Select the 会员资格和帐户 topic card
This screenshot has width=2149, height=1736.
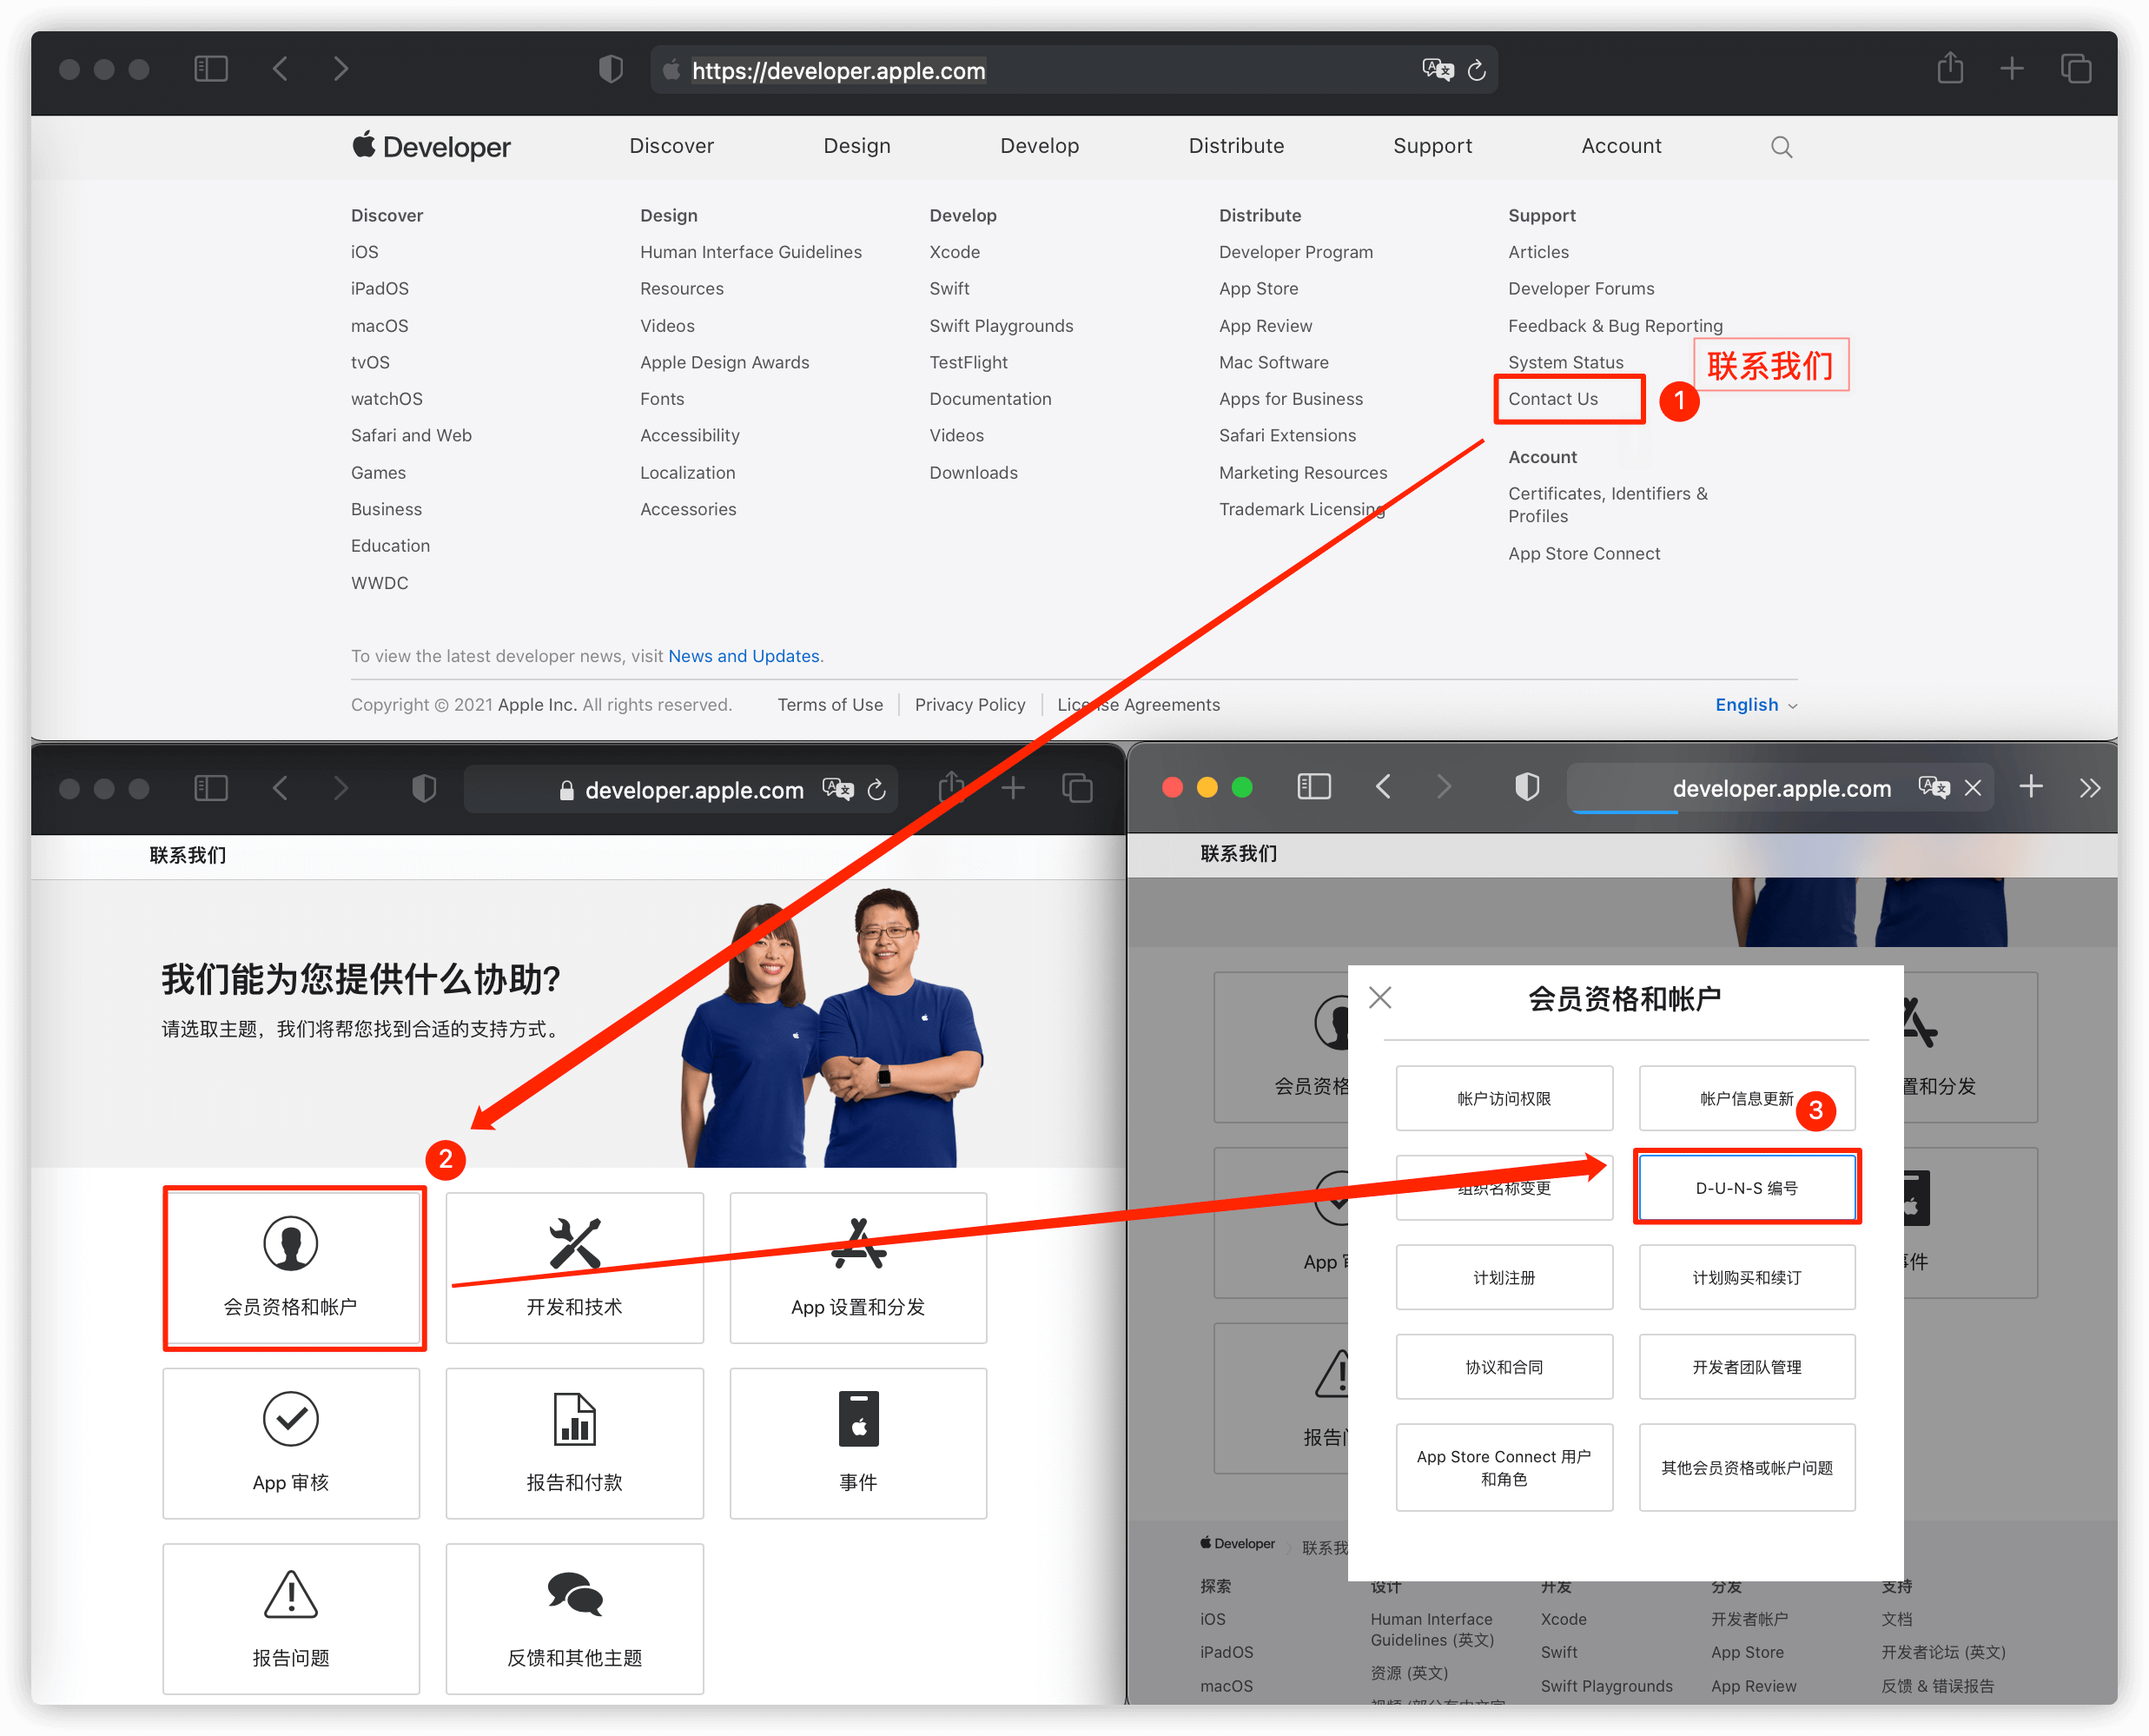pos(291,1268)
